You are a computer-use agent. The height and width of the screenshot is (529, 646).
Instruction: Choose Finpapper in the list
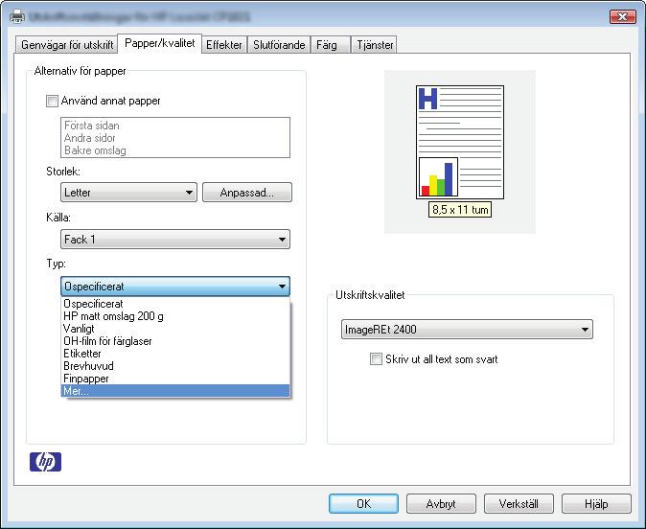175,379
